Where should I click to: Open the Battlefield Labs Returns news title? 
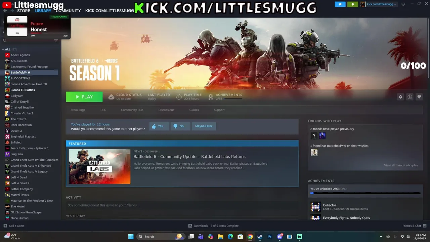coord(189,157)
